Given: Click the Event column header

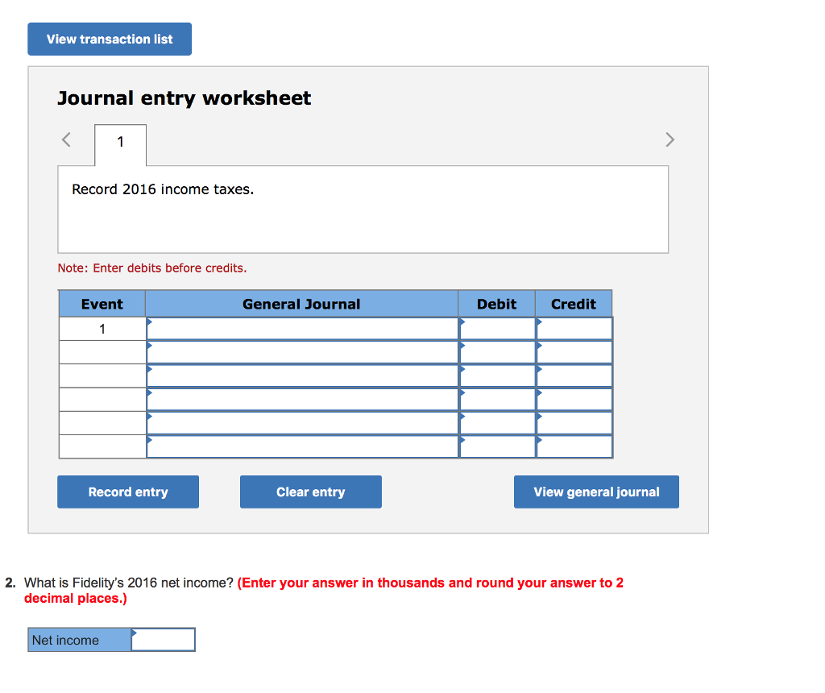Looking at the screenshot, I should tap(102, 304).
